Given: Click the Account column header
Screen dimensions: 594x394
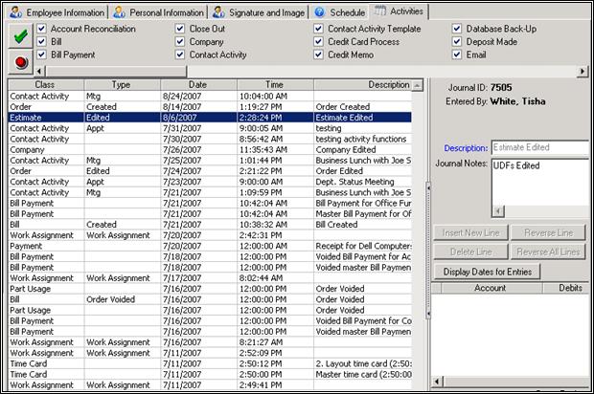Looking at the screenshot, I should click(x=490, y=288).
